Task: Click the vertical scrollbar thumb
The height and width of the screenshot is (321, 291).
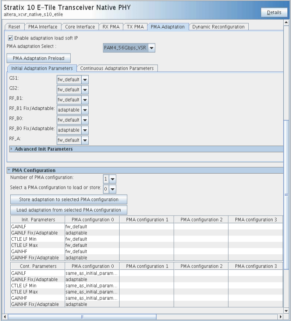Action: (x=286, y=195)
